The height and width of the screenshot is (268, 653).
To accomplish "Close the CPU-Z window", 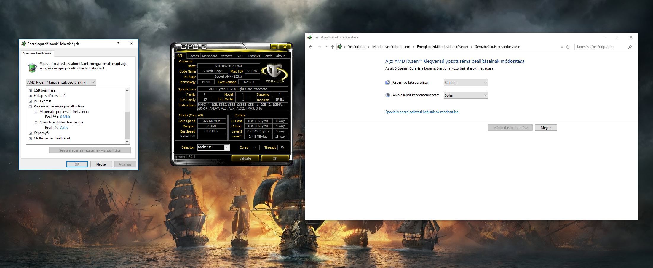I will [285, 47].
